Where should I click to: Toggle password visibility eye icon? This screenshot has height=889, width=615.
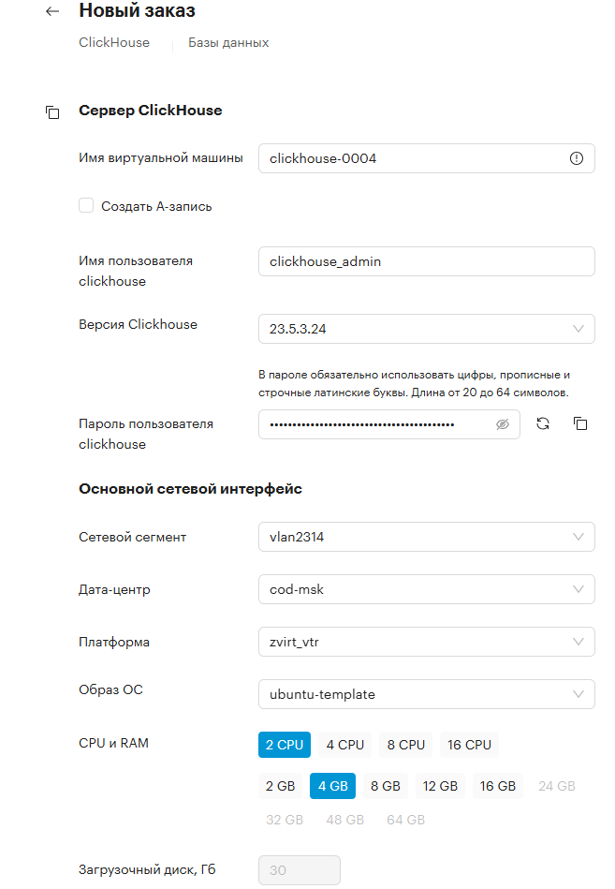pyautogui.click(x=503, y=424)
